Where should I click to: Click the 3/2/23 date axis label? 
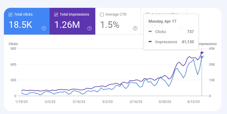click(107, 102)
